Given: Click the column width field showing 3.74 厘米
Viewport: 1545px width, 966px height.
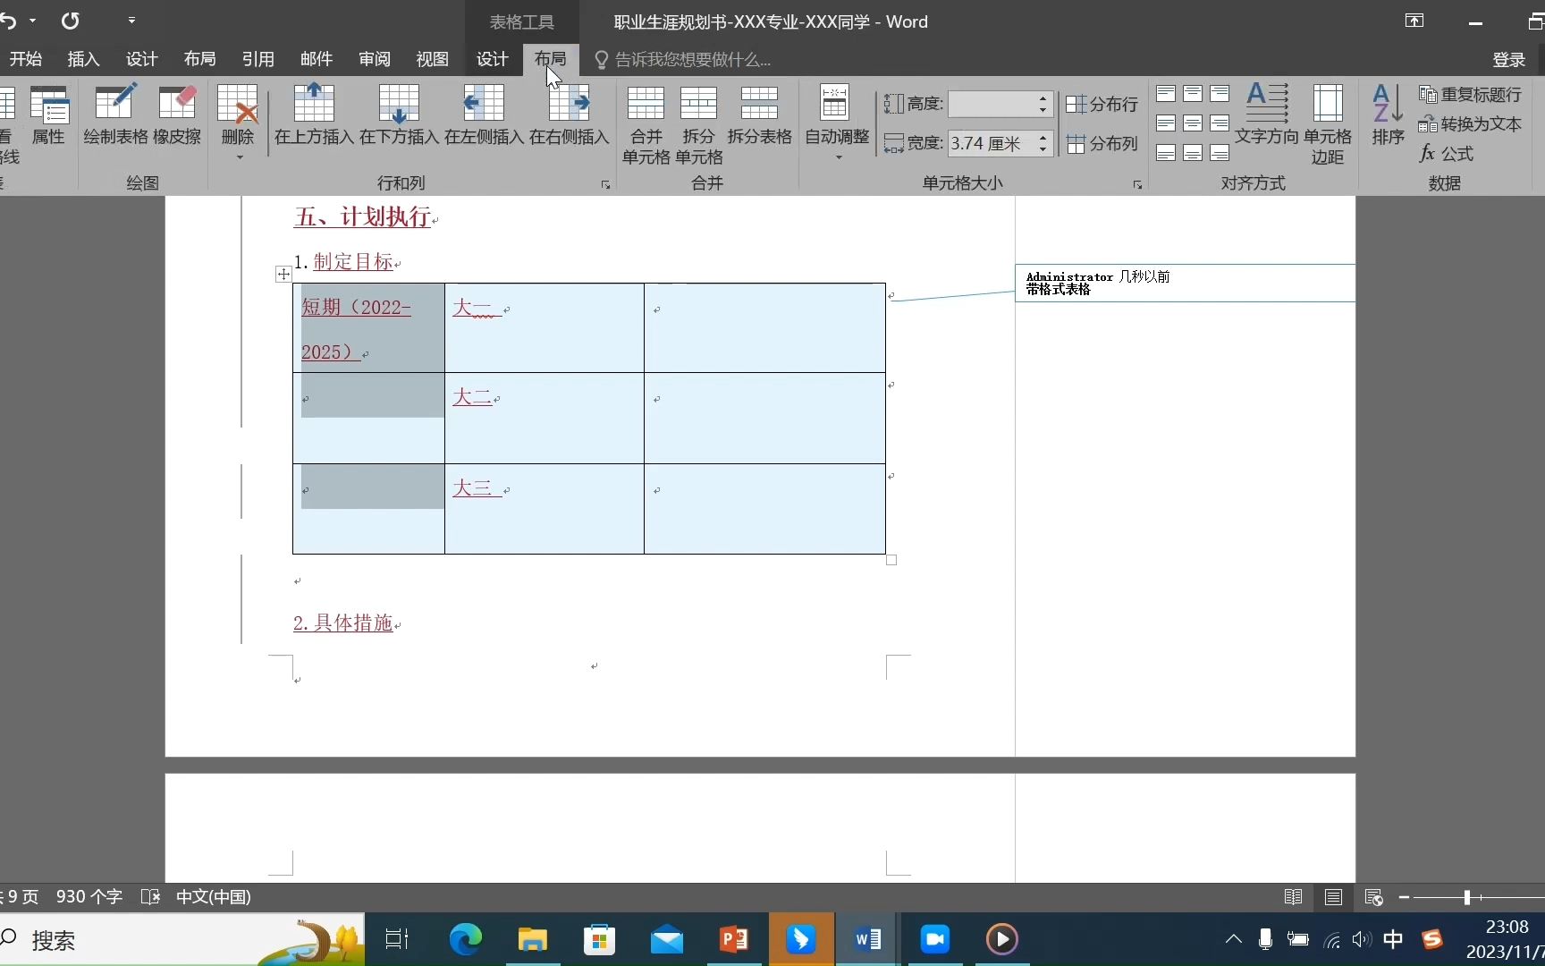Looking at the screenshot, I should coord(992,144).
